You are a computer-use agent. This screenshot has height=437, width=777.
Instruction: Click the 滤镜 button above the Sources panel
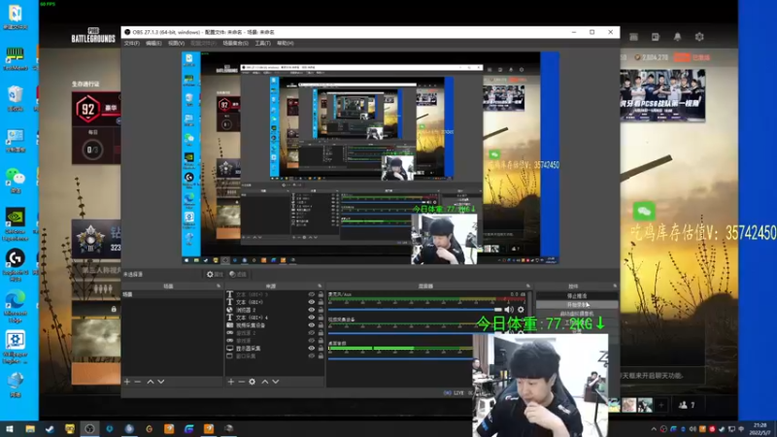(x=238, y=274)
